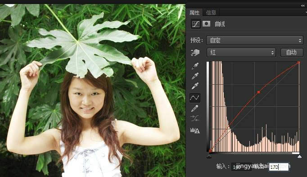
Task: Collapse the panel with double arrows
Action: click(x=302, y=6)
